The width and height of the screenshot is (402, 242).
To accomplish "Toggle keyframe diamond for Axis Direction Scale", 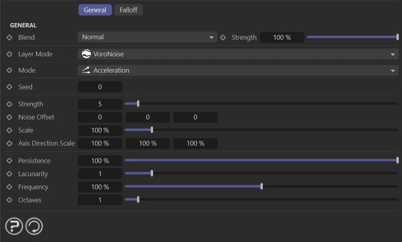I will click(10, 143).
